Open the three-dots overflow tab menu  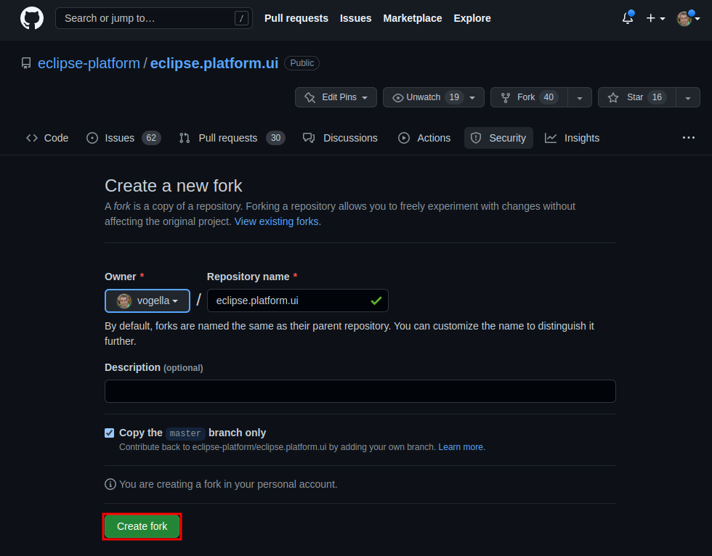pos(689,137)
